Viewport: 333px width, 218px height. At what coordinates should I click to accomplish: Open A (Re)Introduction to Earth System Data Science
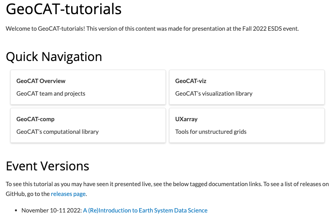click(x=145, y=211)
